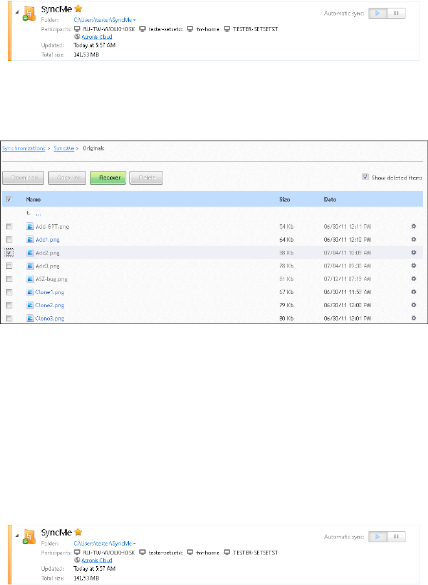428x585 pixels.
Task: Click tw-home computer icon in upper panel
Action: 190,29
